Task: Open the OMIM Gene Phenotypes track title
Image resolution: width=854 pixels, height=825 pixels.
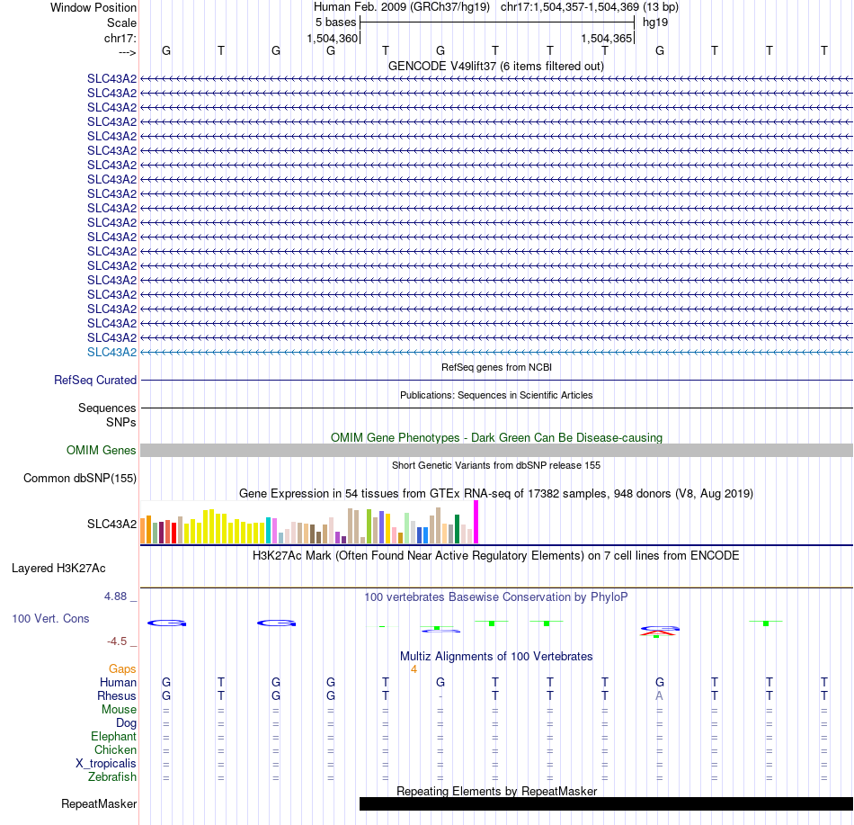Action: (496, 437)
